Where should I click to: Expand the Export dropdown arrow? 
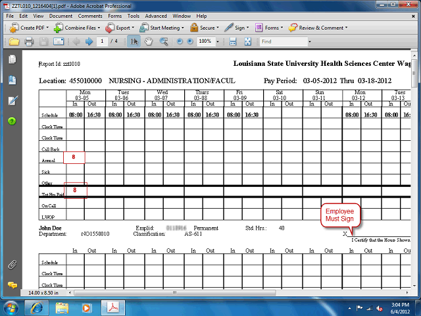coord(133,28)
